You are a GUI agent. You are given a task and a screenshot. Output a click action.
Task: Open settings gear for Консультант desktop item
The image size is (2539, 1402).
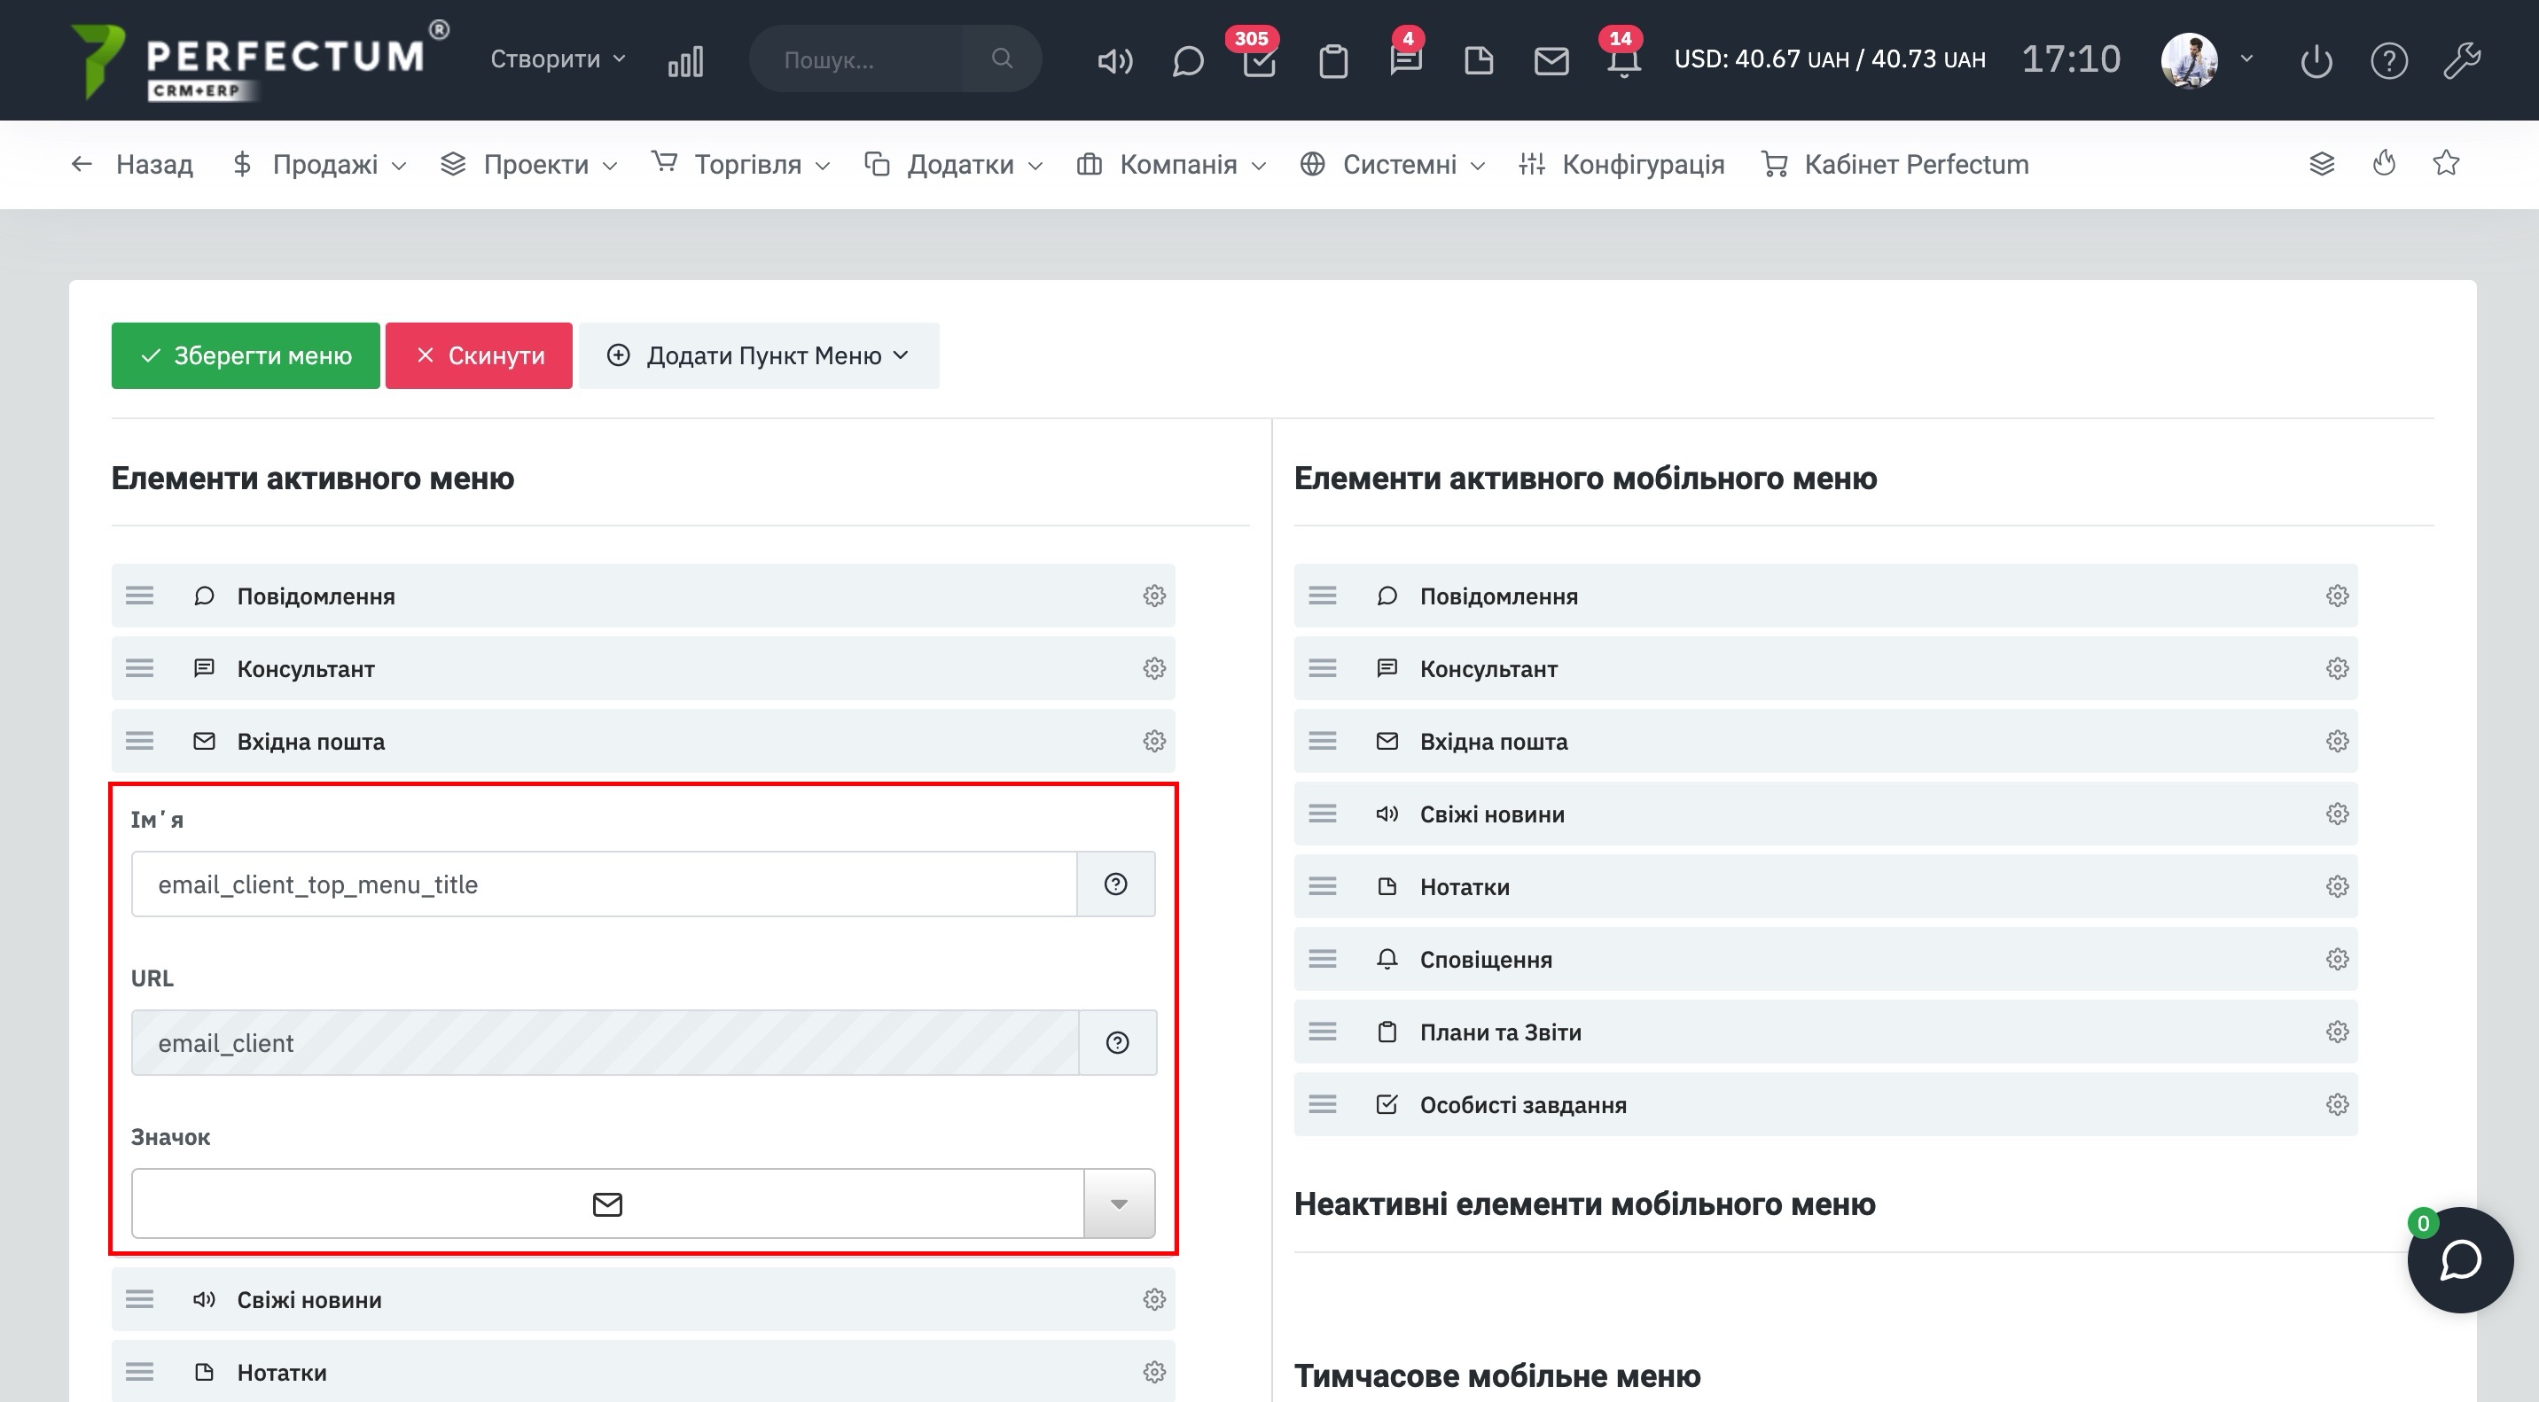(x=1154, y=669)
